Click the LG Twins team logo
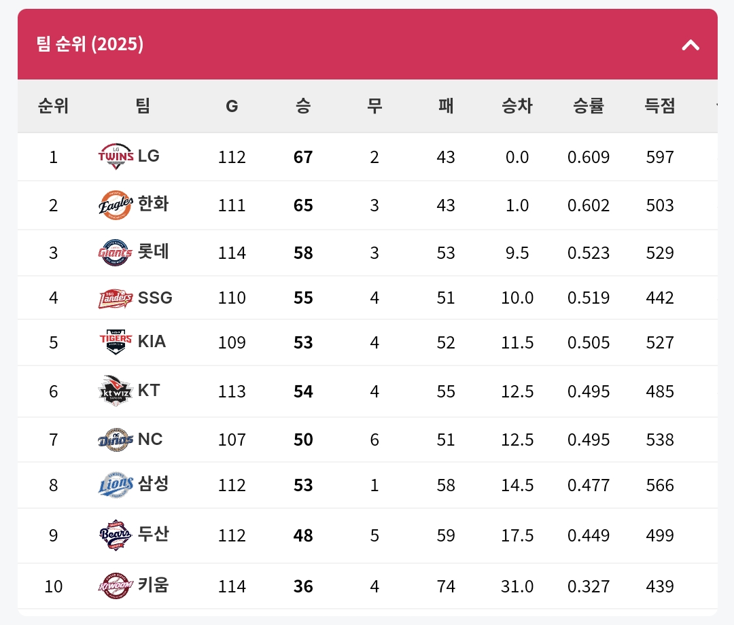734x625 pixels. click(x=116, y=156)
